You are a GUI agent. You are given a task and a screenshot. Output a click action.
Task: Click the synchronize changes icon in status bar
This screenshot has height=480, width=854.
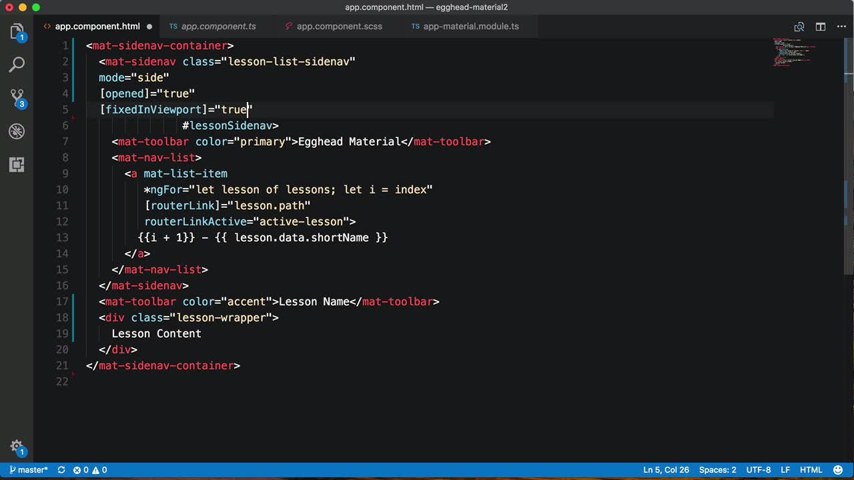tap(61, 470)
